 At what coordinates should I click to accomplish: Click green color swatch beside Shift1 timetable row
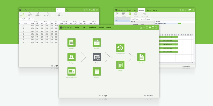[x=179, y=23]
